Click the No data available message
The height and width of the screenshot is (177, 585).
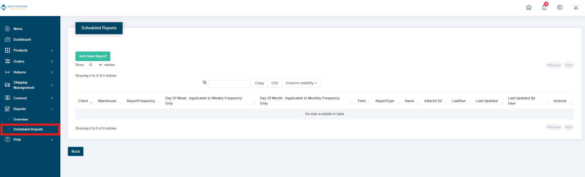(x=325, y=114)
